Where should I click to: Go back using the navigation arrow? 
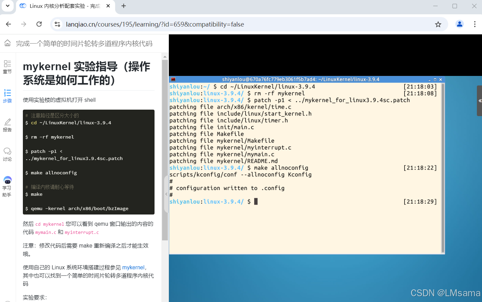tap(9, 24)
